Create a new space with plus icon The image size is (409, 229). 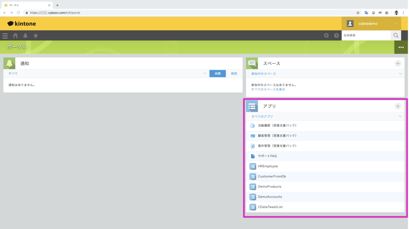398,63
